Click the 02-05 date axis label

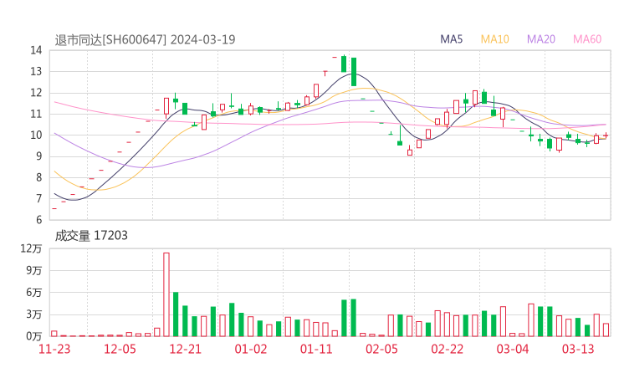(x=381, y=349)
